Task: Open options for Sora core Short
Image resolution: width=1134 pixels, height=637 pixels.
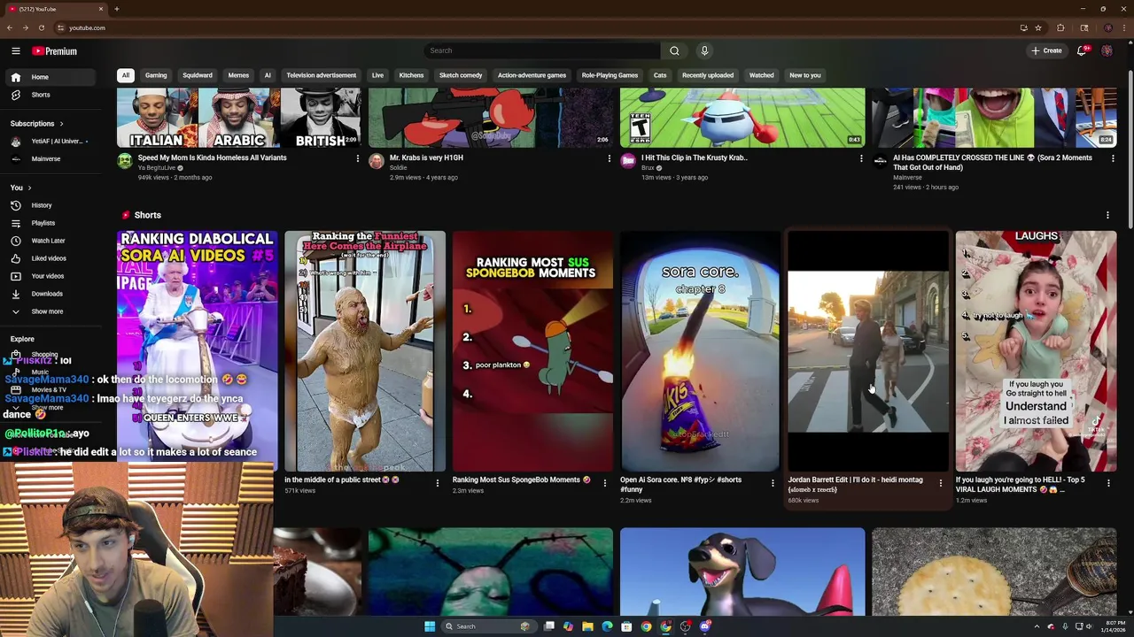Action: [773, 483]
